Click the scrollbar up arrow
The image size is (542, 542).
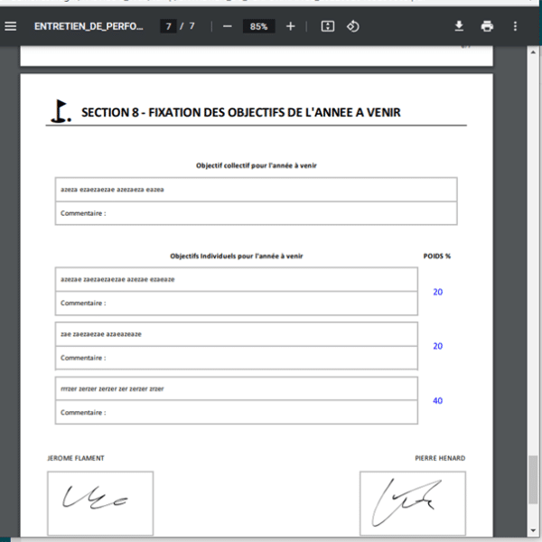533,52
